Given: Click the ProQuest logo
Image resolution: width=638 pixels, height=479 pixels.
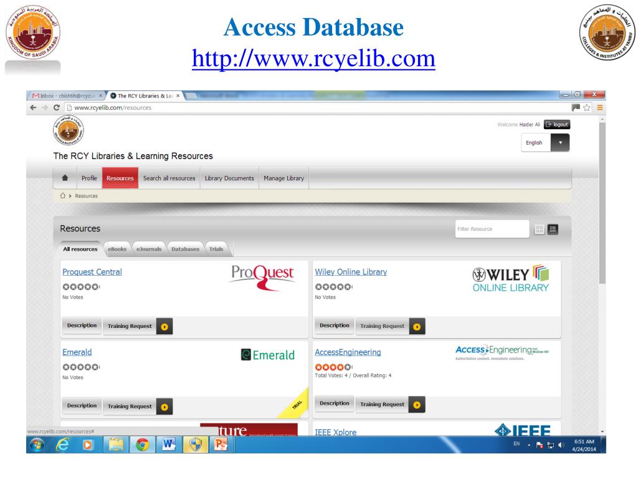Looking at the screenshot, I should [x=262, y=277].
